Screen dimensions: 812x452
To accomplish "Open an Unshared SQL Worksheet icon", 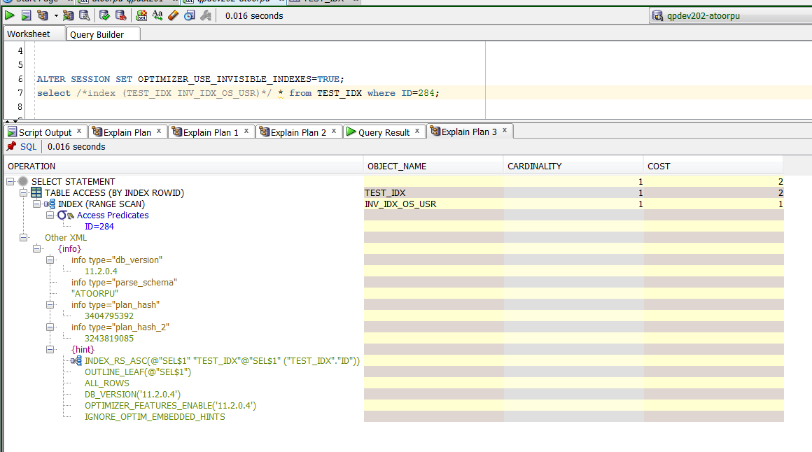I will tap(141, 15).
